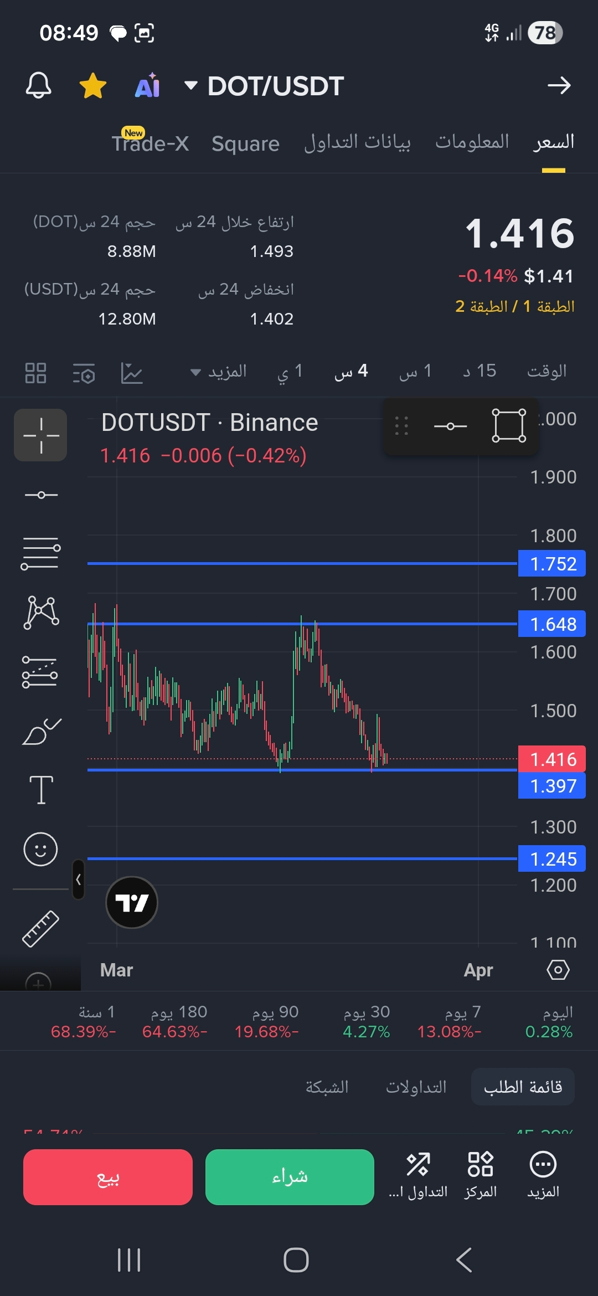Toggle the favorite star for DOT/USDT
Viewport: 598px width, 1296px height.
pyautogui.click(x=92, y=86)
